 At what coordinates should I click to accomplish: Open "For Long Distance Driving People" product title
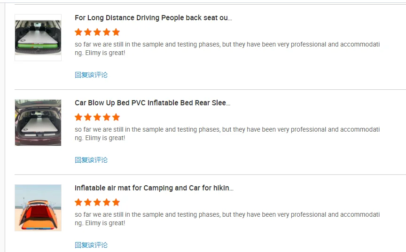pyautogui.click(x=153, y=18)
